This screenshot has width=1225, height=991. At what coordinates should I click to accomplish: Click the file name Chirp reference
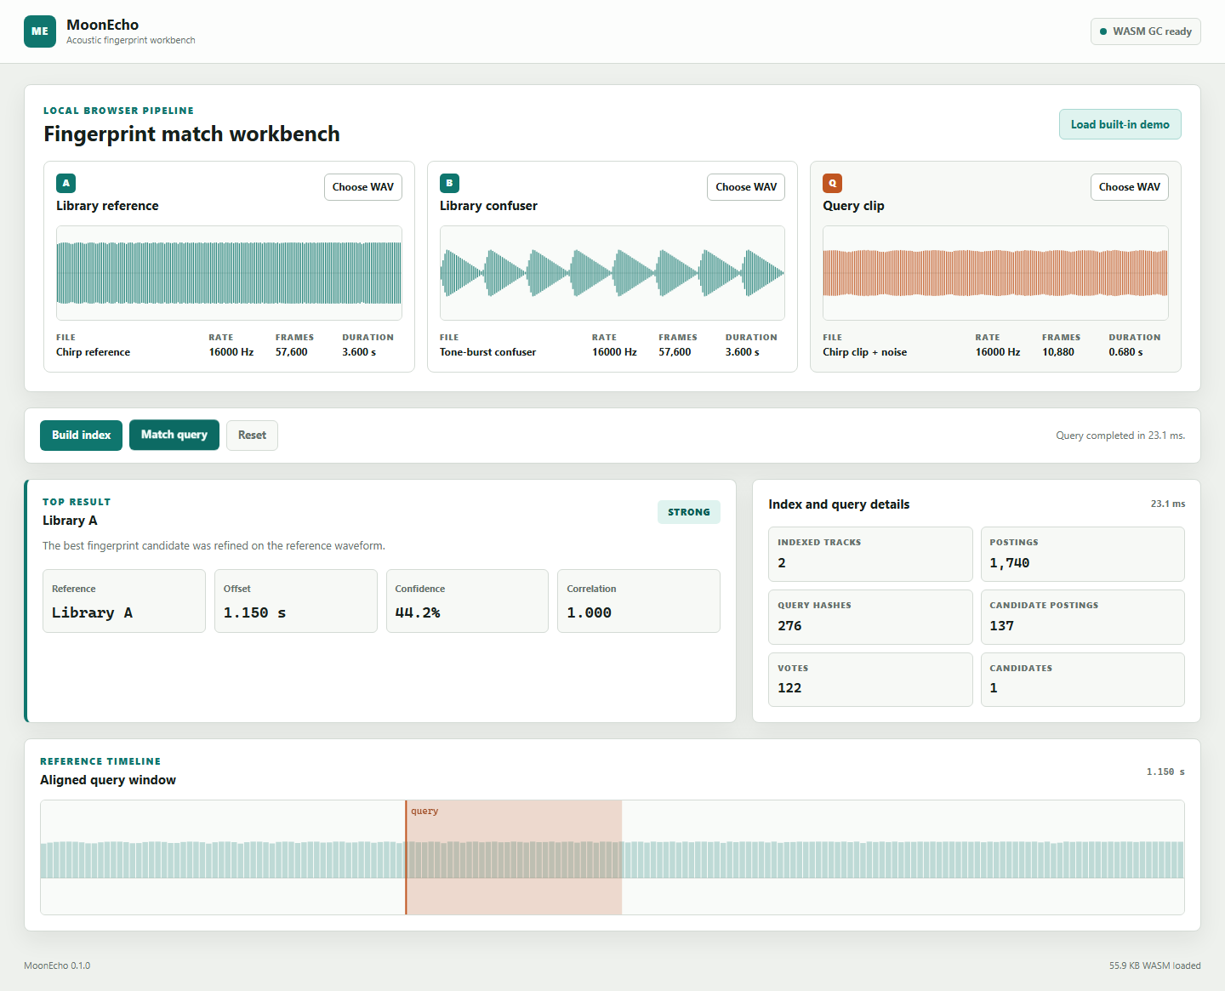(x=94, y=352)
